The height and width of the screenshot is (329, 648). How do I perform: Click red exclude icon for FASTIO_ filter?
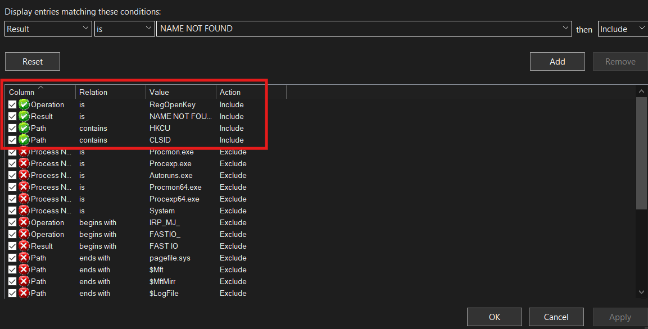(x=24, y=234)
